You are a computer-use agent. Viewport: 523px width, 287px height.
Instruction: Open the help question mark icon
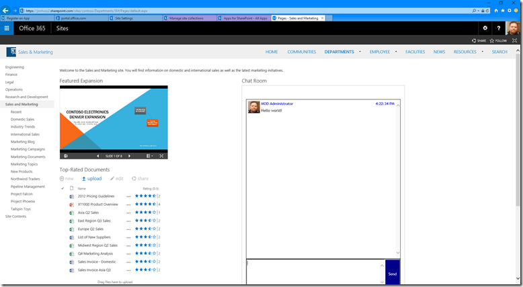[498, 28]
